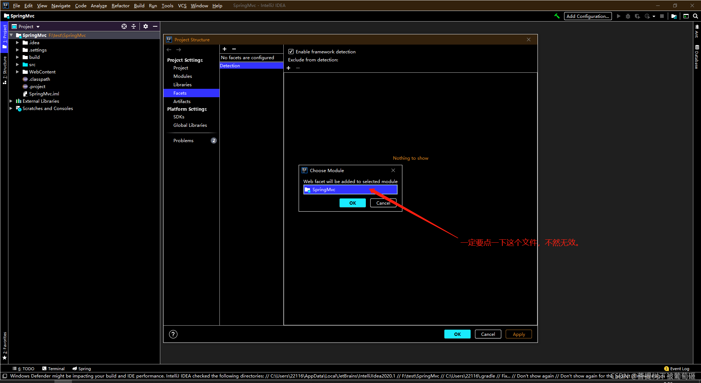Select Modules in Project Settings
The image size is (701, 383).
pos(183,76)
